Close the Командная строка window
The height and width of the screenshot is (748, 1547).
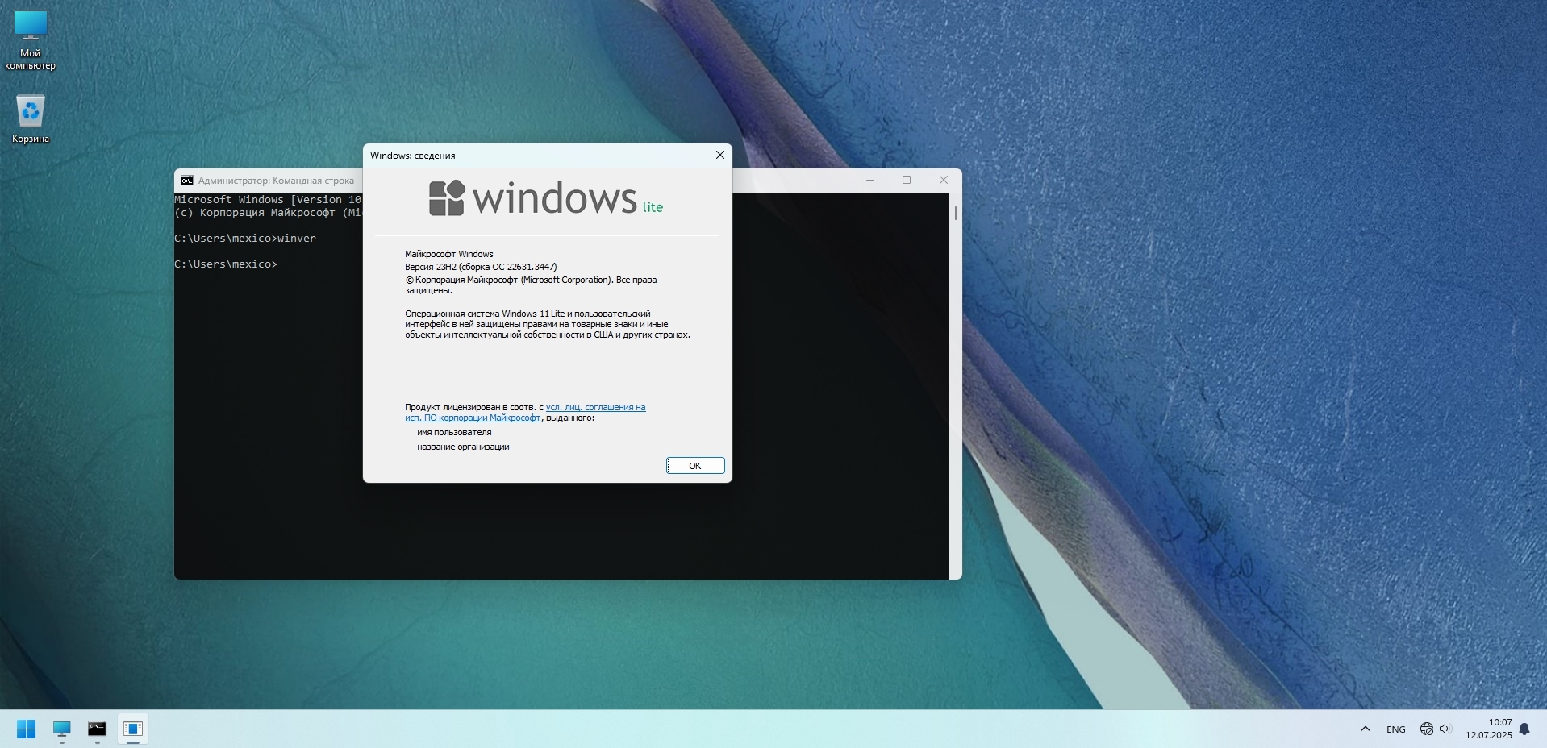pos(943,180)
